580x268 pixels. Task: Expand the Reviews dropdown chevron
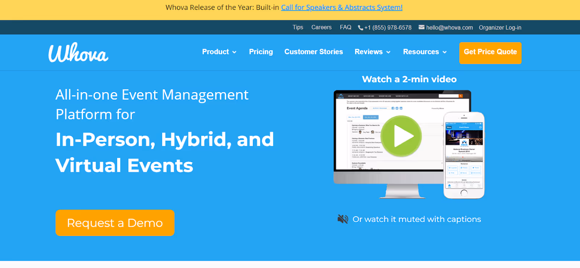tap(388, 52)
